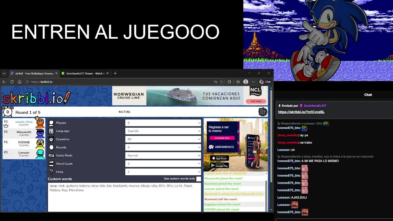Open the browser three-dot menu

(253, 82)
